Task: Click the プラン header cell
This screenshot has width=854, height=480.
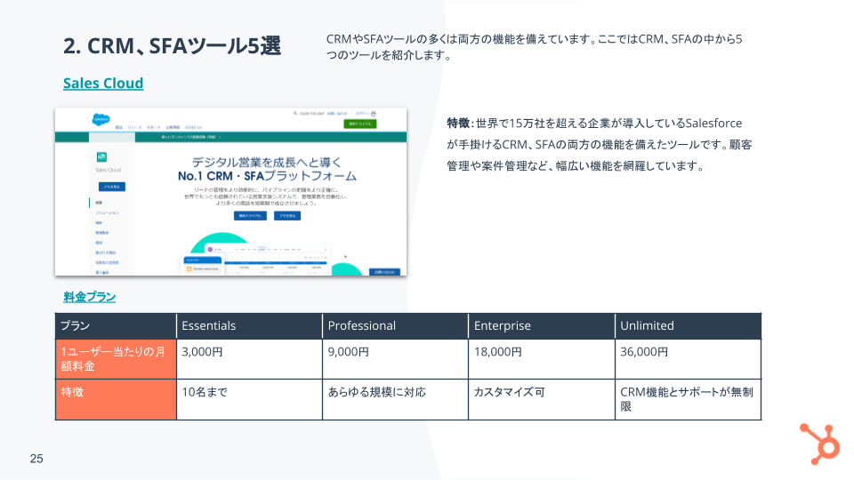Action: (116, 326)
